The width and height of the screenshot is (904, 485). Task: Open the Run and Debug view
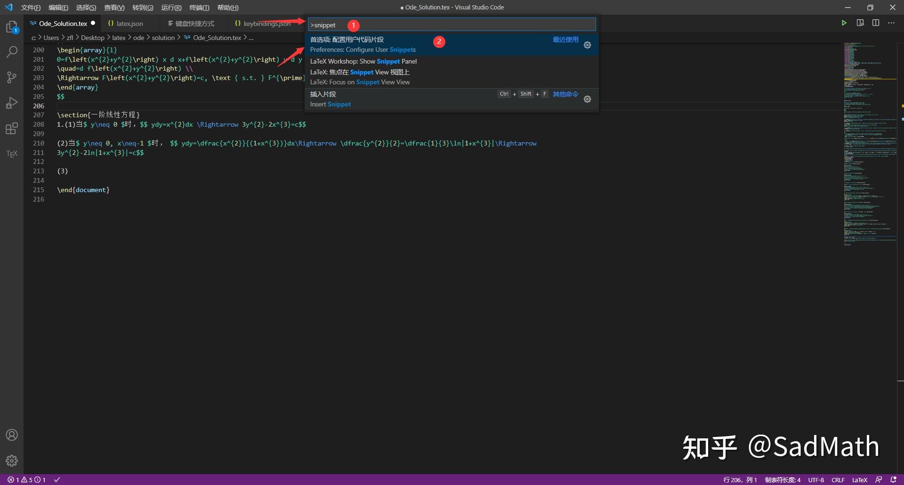[12, 103]
